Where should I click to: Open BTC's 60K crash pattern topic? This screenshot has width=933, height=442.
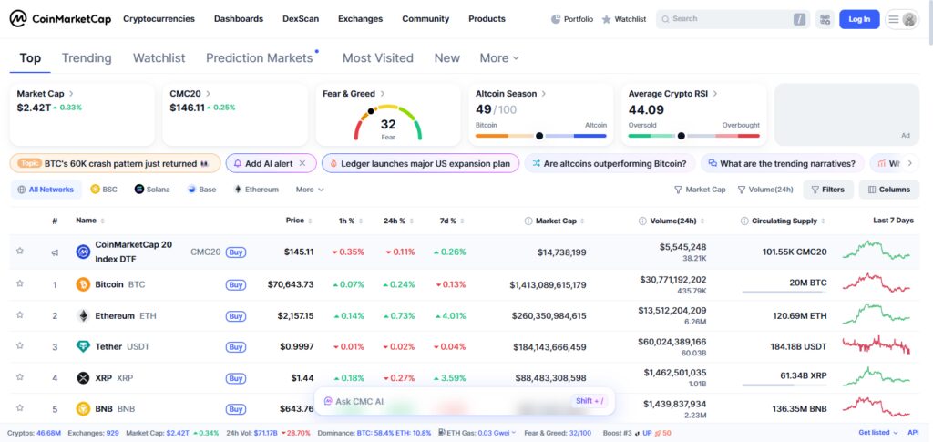pos(115,163)
